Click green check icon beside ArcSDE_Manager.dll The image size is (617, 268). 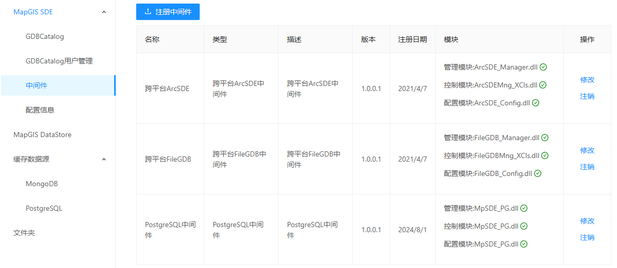click(x=543, y=67)
